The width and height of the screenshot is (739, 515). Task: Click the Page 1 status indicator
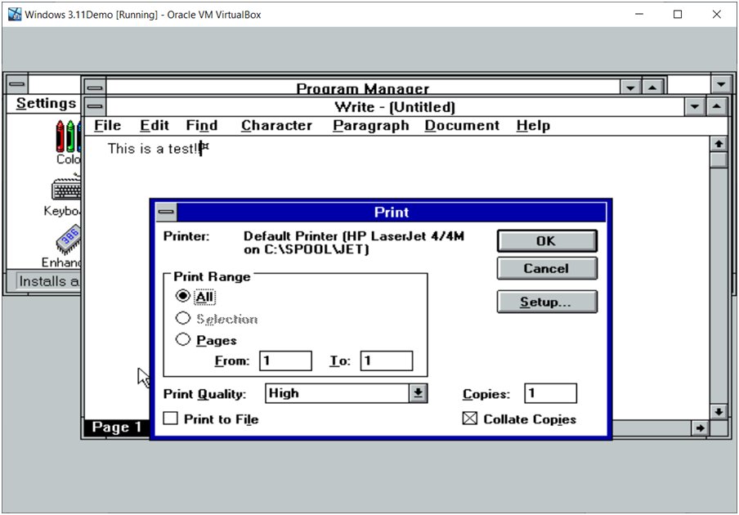pos(117,427)
